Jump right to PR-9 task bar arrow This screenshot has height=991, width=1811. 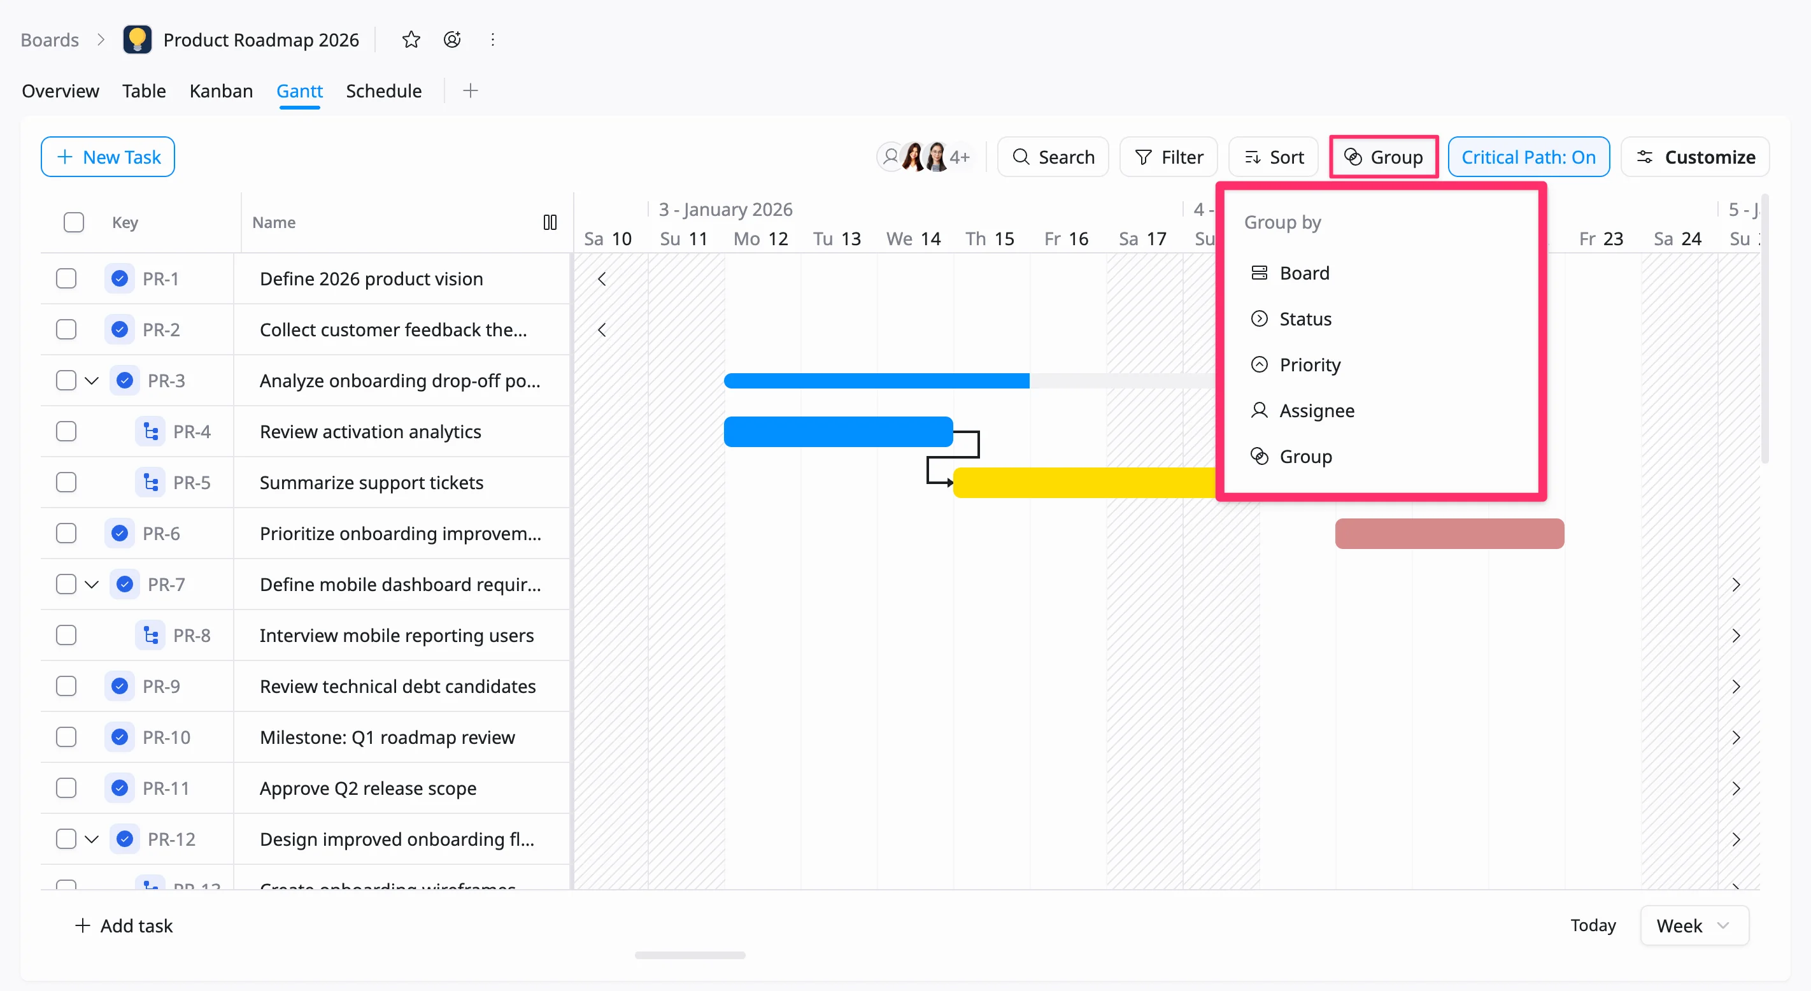pyautogui.click(x=1736, y=687)
